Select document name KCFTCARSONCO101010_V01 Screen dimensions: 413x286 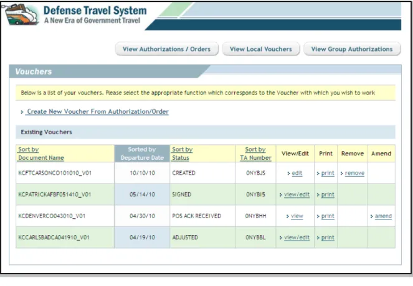tap(55, 173)
